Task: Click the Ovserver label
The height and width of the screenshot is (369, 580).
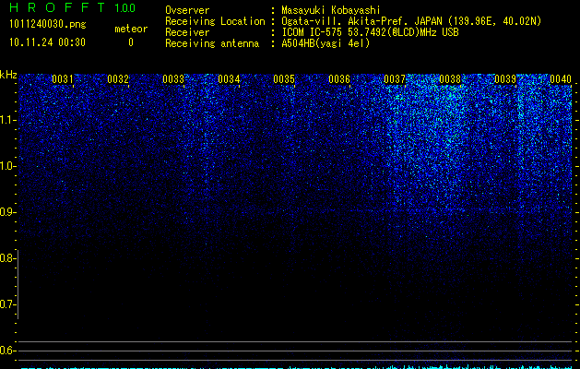Action: [x=187, y=10]
